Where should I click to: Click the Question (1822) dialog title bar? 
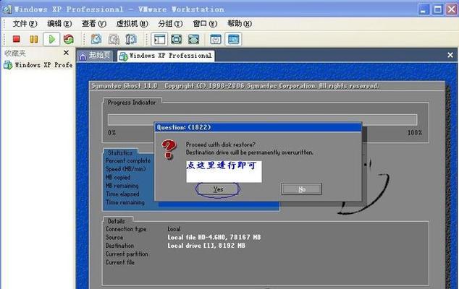(x=258, y=127)
